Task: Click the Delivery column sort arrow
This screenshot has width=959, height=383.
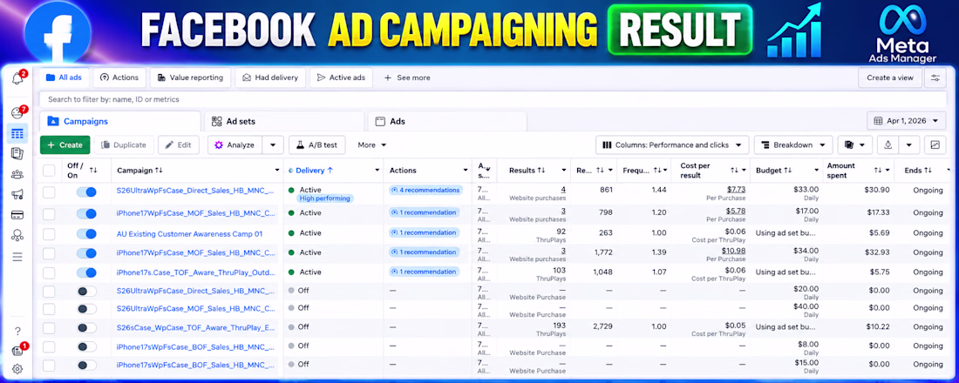Action: point(330,171)
